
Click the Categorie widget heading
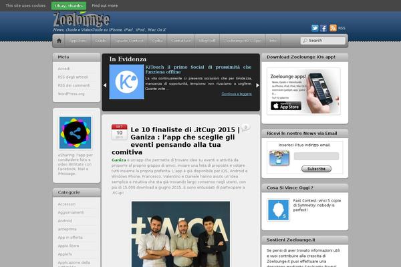click(x=69, y=192)
